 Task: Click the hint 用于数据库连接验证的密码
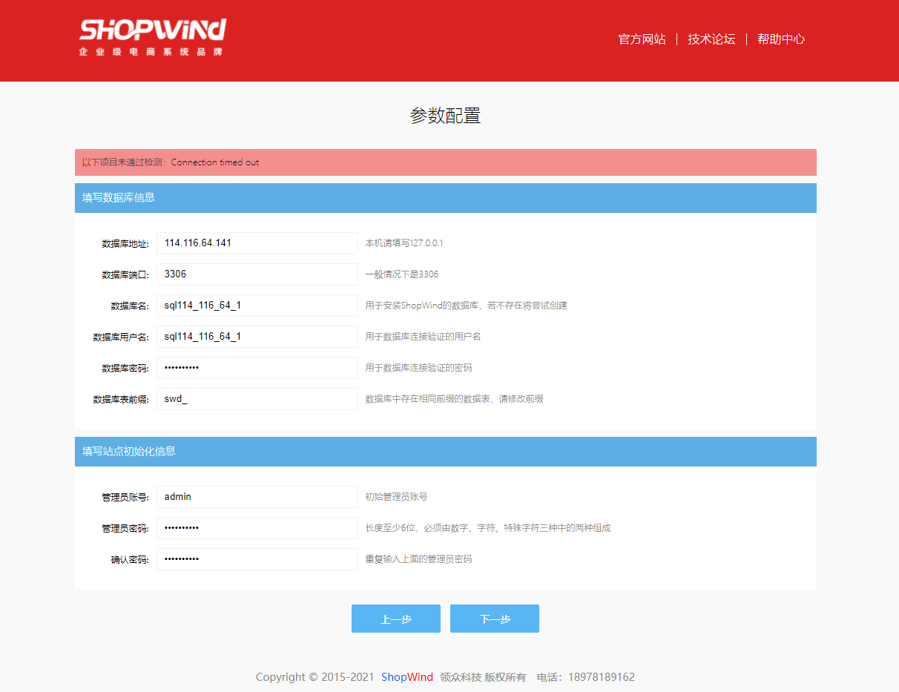418,368
